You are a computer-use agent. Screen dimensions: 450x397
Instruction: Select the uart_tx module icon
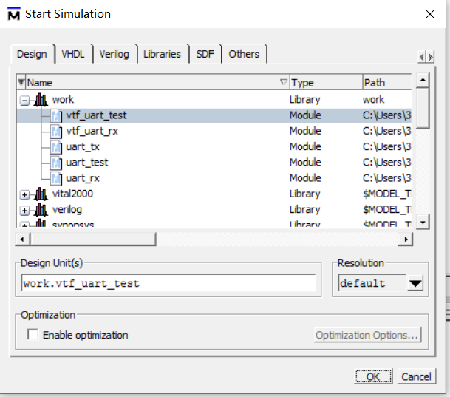click(56, 147)
